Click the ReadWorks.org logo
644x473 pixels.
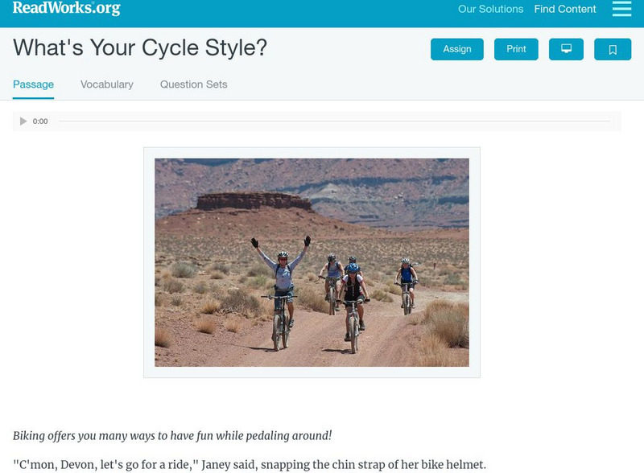[66, 9]
